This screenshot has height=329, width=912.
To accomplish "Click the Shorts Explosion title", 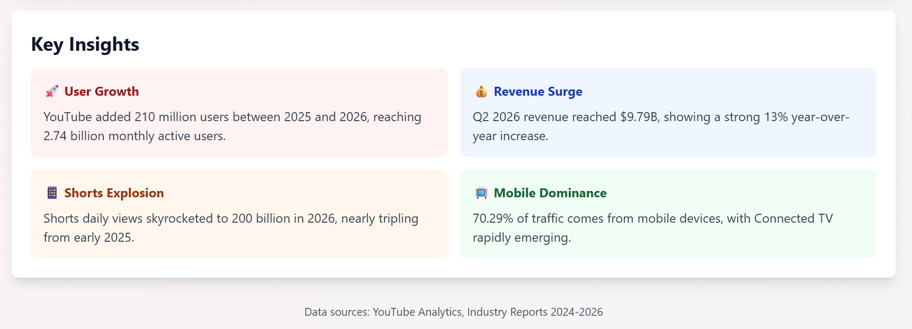I will coord(114,193).
